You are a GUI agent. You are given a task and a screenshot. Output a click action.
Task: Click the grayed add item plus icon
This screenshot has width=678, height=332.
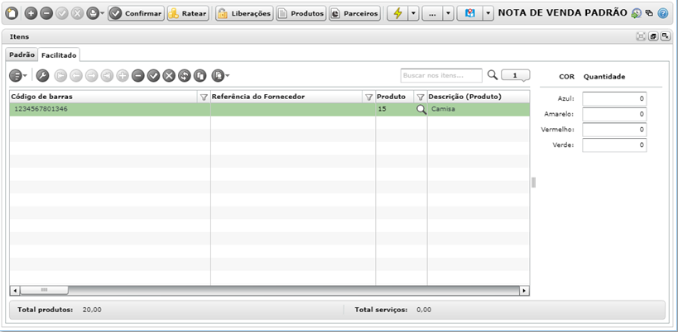click(x=123, y=76)
